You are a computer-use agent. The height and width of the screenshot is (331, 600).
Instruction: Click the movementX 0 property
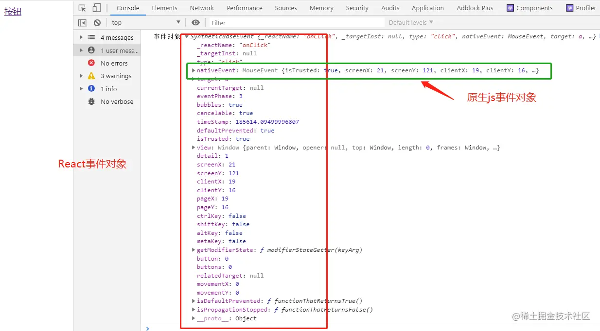[x=218, y=284]
